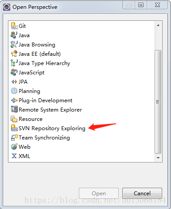Click the XML perspective icon
This screenshot has width=171, height=209.
pyautogui.click(x=14, y=156)
